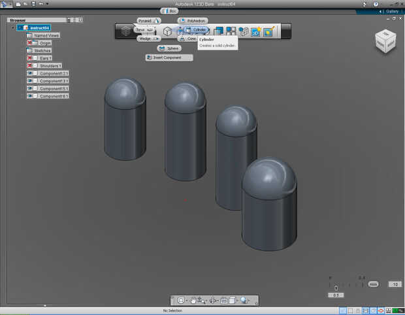Click the Box primitive button
405x315 pixels.
pos(169,11)
